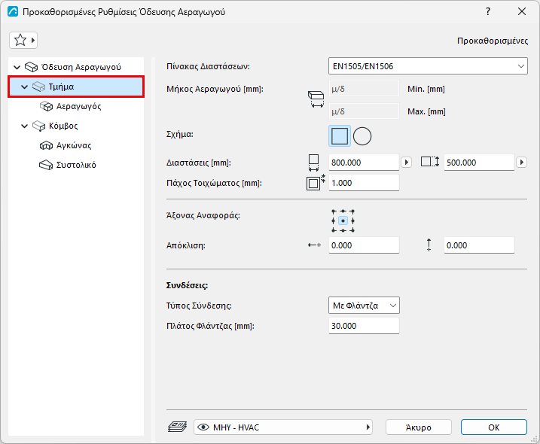The image size is (540, 444).
Task: Click the width field showing 800.000
Action: click(364, 163)
